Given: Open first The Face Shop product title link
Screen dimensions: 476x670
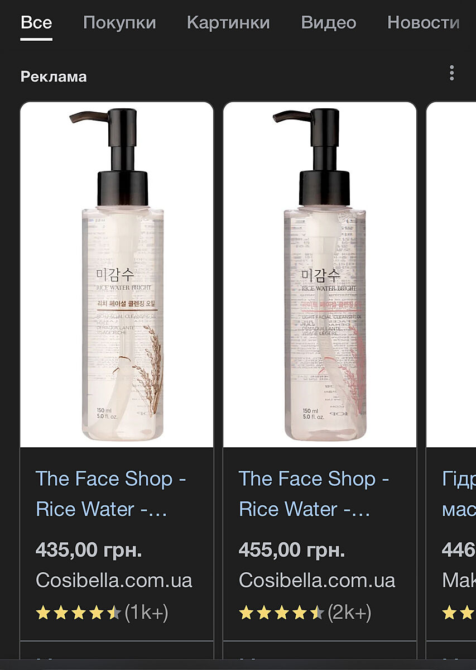Looking at the screenshot, I should click(110, 494).
